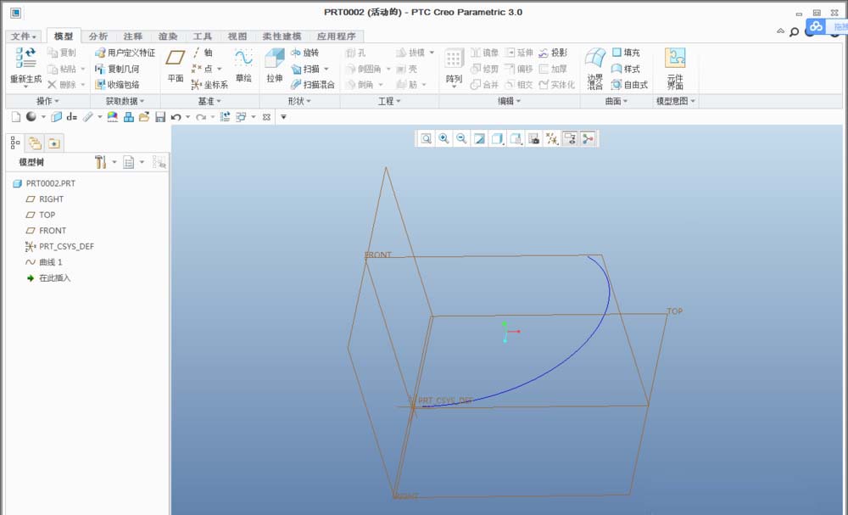Click the Zoom In icon in graphics toolbar
The height and width of the screenshot is (515, 848).
[444, 139]
